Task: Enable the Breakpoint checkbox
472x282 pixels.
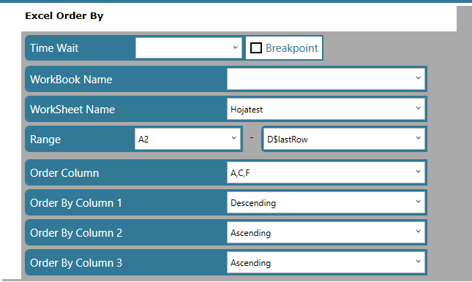Action: [256, 48]
